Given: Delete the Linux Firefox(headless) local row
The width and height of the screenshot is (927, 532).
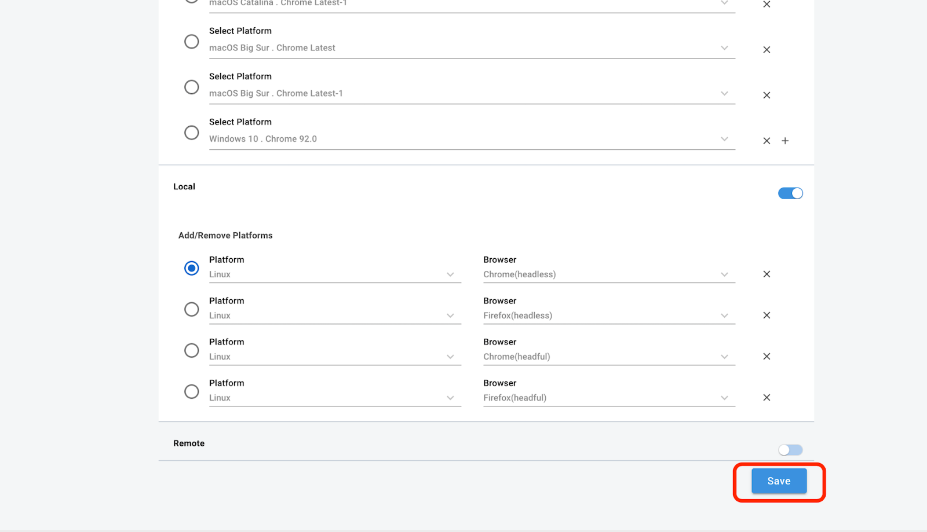Looking at the screenshot, I should (x=767, y=315).
